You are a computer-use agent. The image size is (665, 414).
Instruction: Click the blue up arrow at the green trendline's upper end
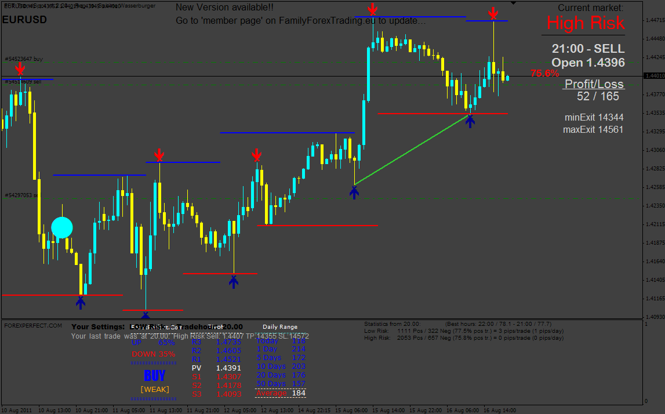(x=470, y=121)
